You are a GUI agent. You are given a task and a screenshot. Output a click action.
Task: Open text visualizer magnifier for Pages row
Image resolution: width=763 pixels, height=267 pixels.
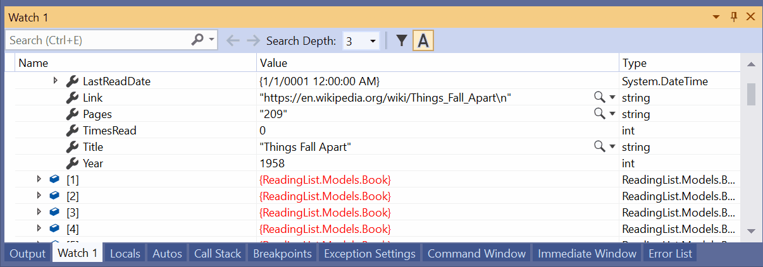tap(599, 114)
